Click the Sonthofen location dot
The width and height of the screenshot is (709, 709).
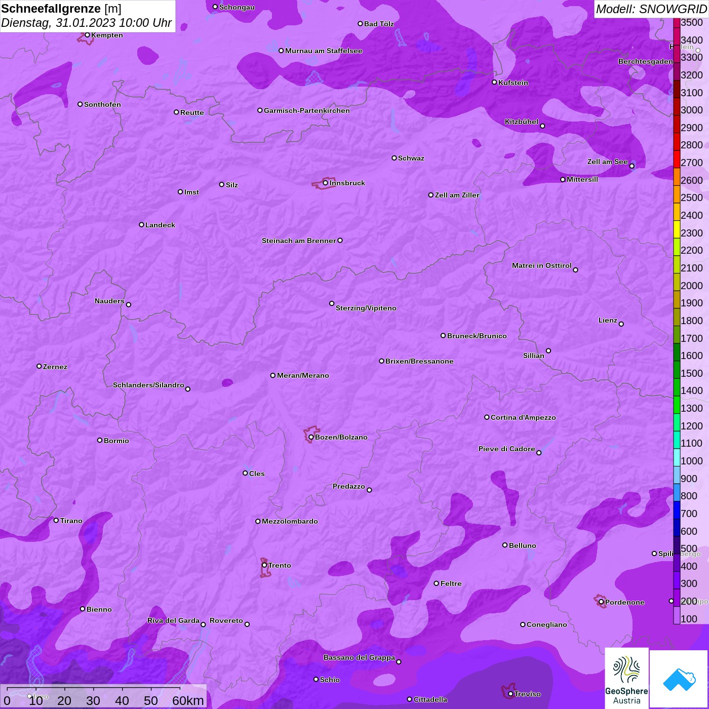click(x=80, y=104)
